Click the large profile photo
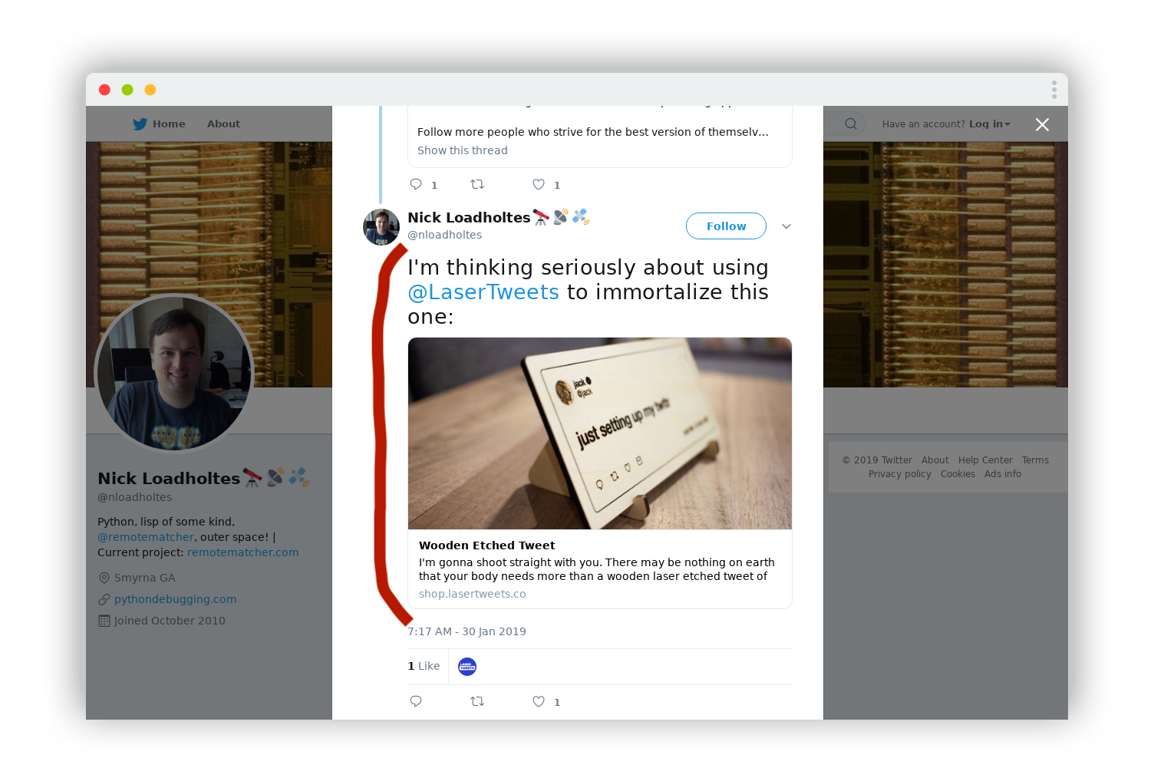1154x781 pixels. point(174,374)
